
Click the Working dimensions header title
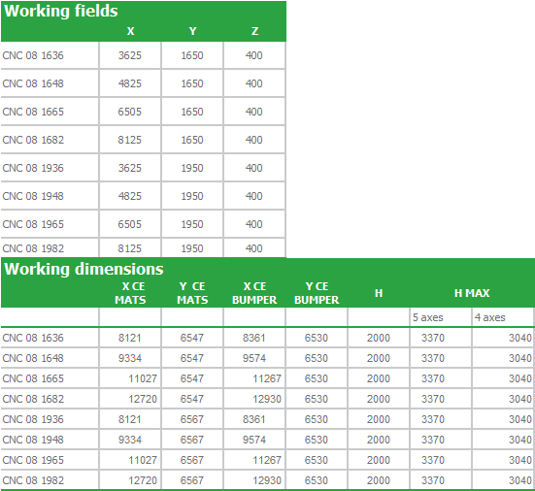[x=84, y=269]
